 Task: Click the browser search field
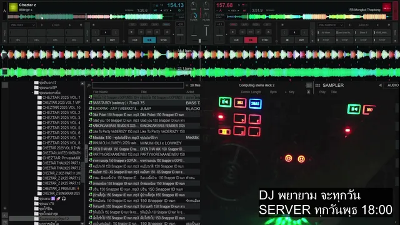point(137,85)
